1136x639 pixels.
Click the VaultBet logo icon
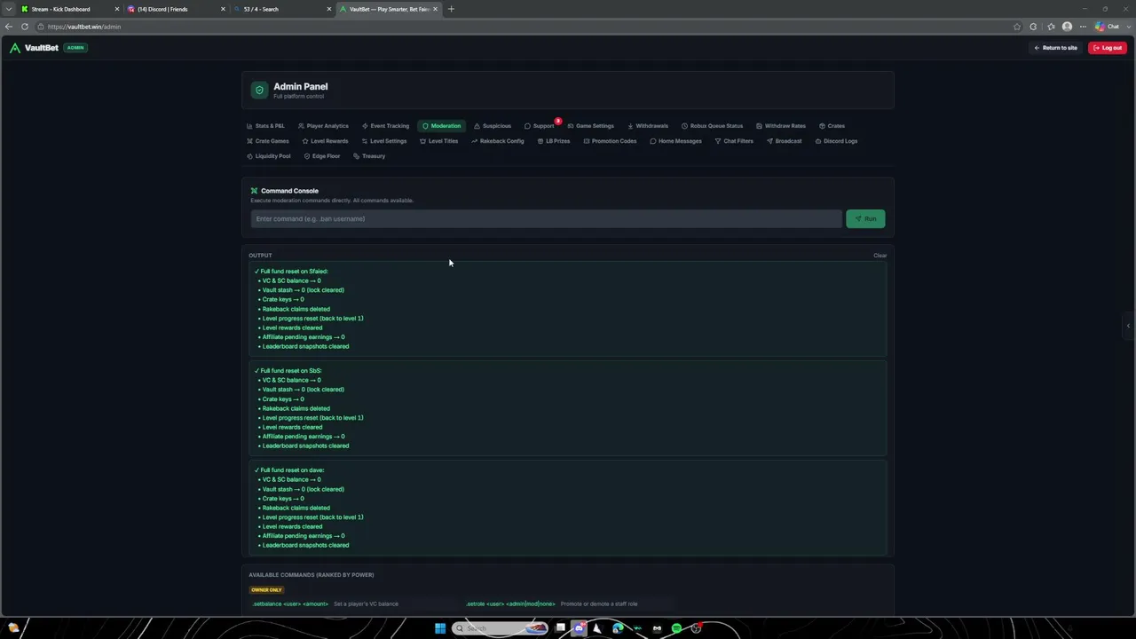point(14,48)
